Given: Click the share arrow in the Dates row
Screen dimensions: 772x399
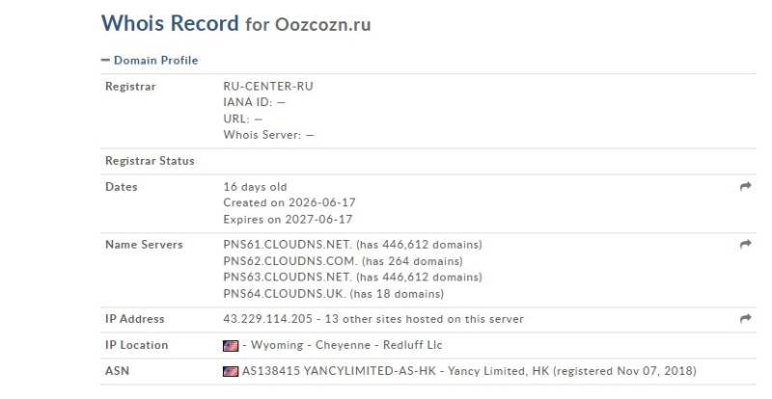Looking at the screenshot, I should point(745,186).
